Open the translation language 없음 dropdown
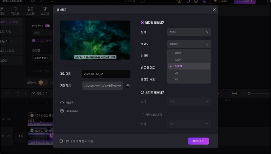 [x=43, y=33]
